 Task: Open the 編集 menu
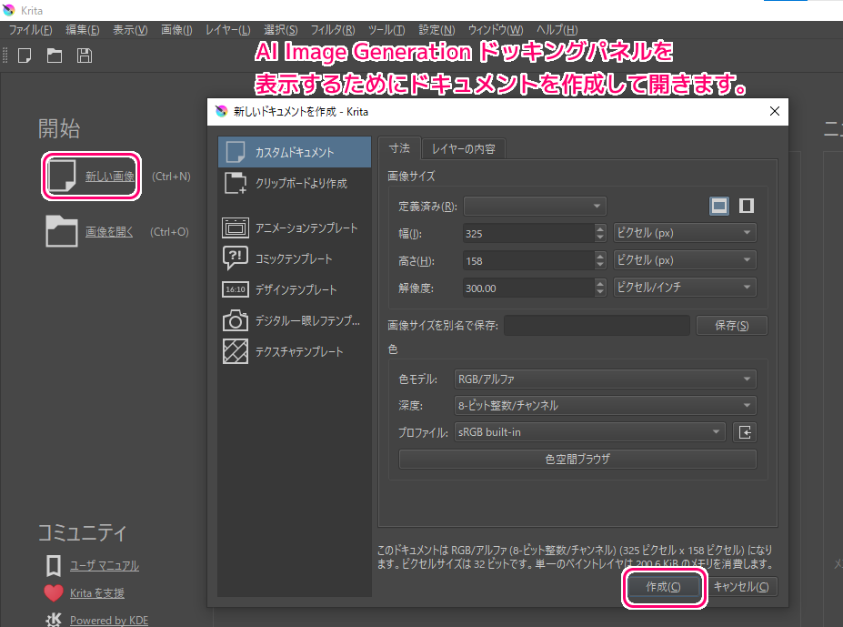[82, 30]
